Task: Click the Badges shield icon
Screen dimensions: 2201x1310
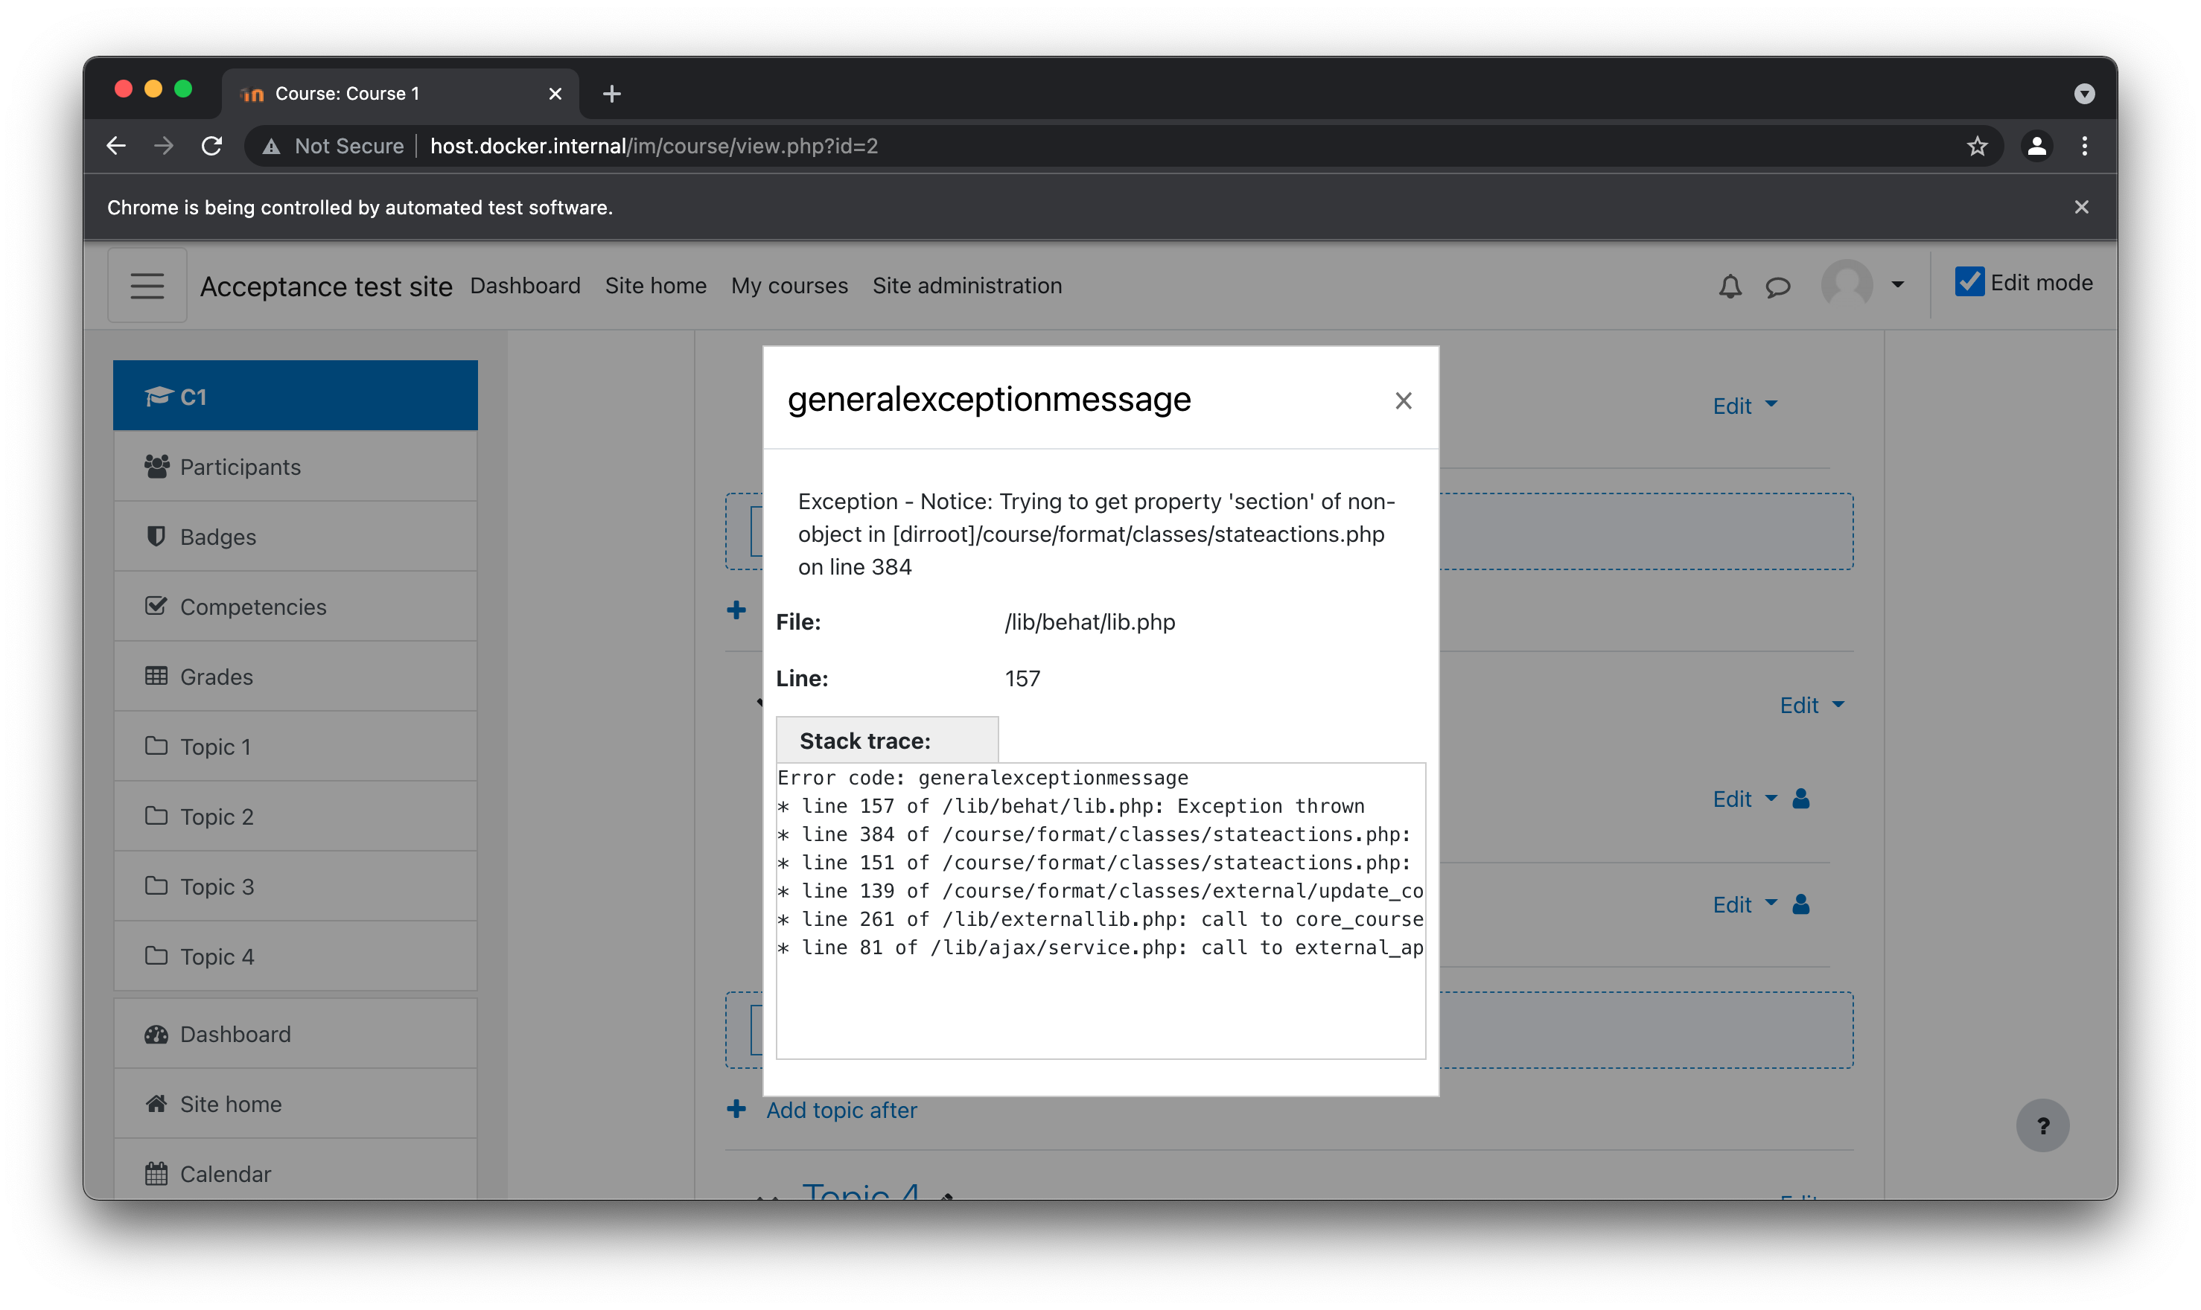Action: click(x=156, y=536)
